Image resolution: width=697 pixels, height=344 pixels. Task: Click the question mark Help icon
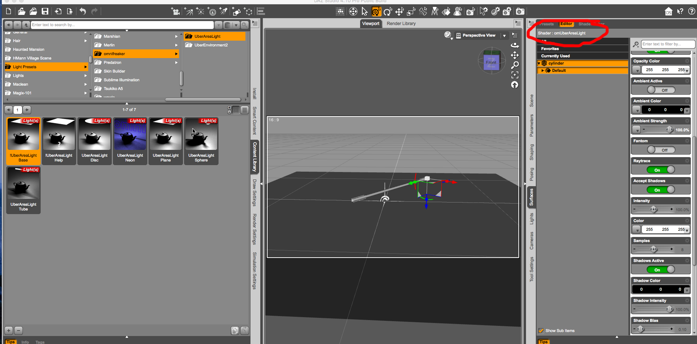(692, 12)
